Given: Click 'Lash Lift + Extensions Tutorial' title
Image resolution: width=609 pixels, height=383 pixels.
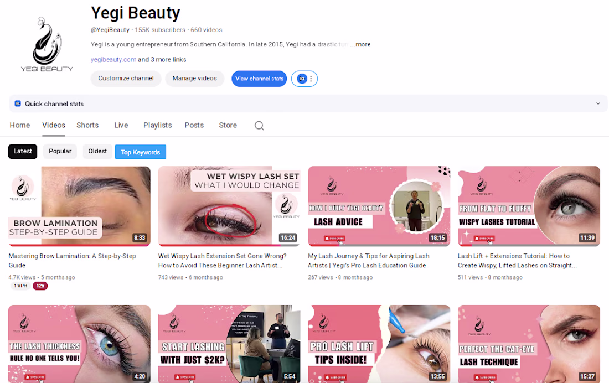Looking at the screenshot, I should (517, 261).
